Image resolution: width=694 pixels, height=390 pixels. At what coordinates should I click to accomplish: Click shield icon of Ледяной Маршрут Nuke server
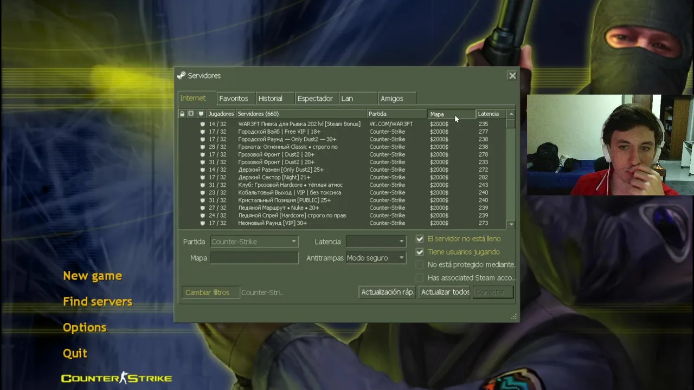202,207
